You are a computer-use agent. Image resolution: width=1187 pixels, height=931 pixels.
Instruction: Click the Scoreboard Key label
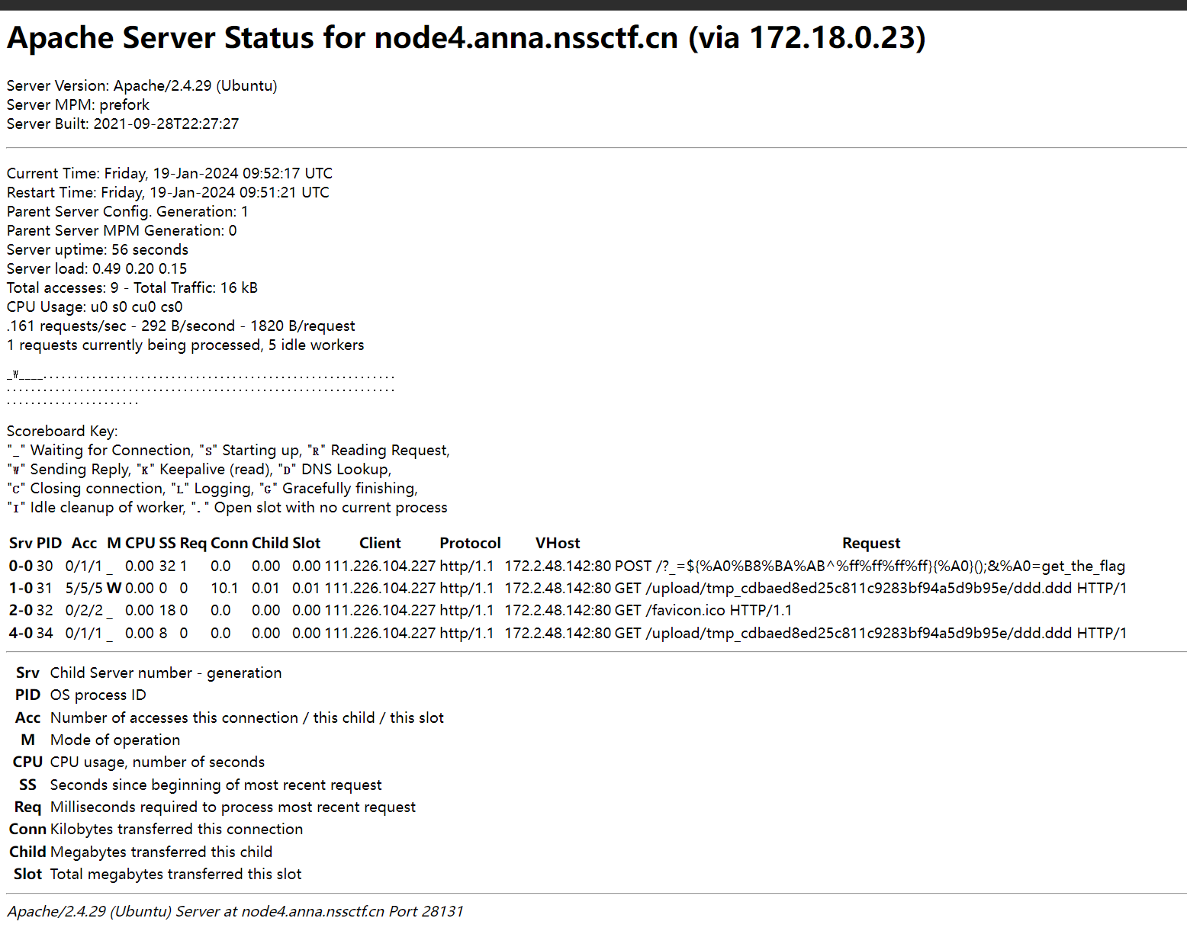63,431
